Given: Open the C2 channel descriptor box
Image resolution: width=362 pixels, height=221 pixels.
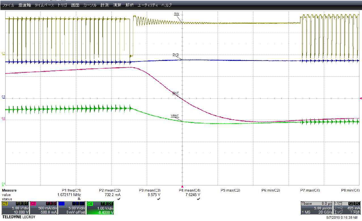Looking at the screenshot, I should [44, 208].
